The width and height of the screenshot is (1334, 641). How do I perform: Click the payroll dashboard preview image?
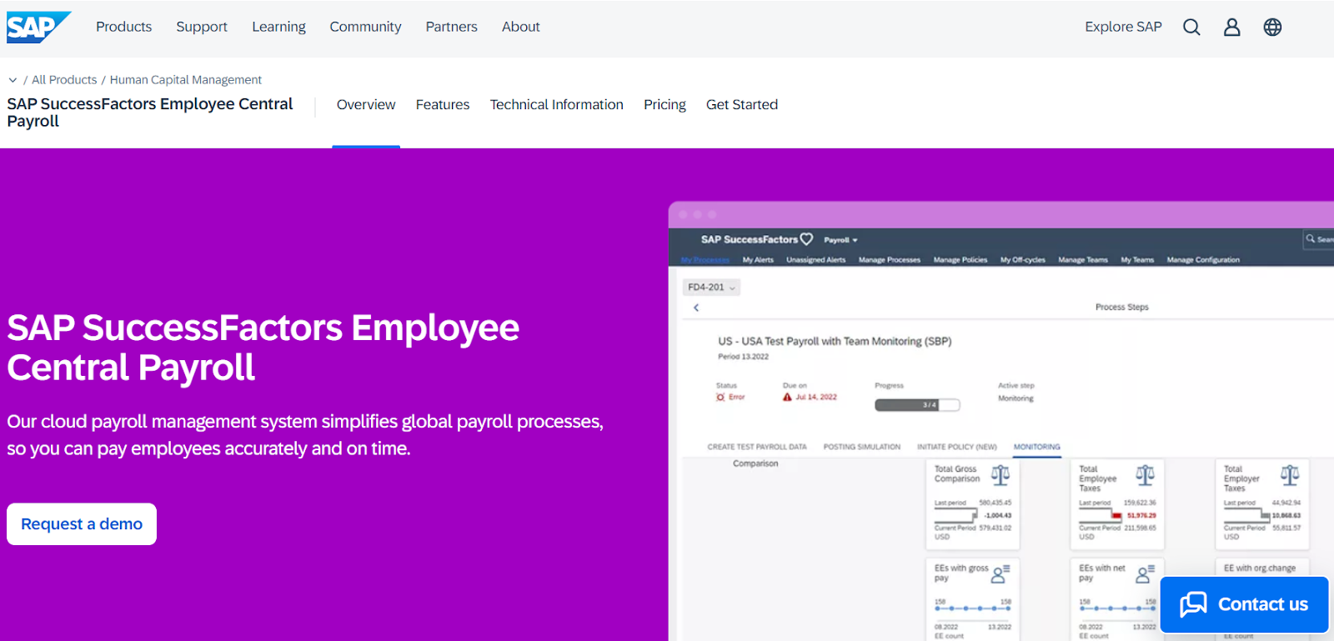pos(1000,417)
